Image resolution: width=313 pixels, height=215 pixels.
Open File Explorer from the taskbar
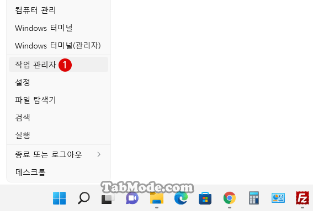pos(157,198)
